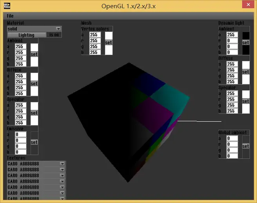Click the application icon in the title bar
Screen dimensions: 257x203
(7, 5)
